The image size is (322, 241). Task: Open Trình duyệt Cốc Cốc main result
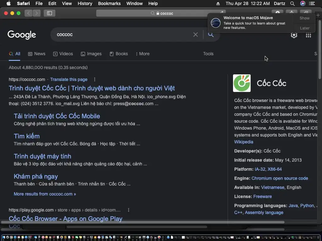point(92,88)
